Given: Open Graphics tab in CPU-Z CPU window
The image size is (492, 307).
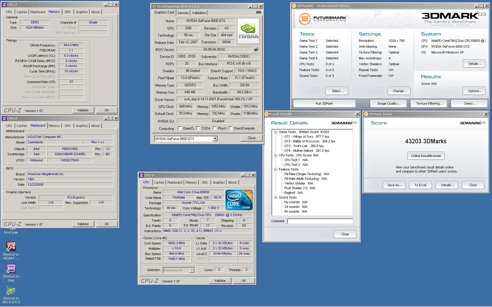Looking at the screenshot, I should coord(219,182).
